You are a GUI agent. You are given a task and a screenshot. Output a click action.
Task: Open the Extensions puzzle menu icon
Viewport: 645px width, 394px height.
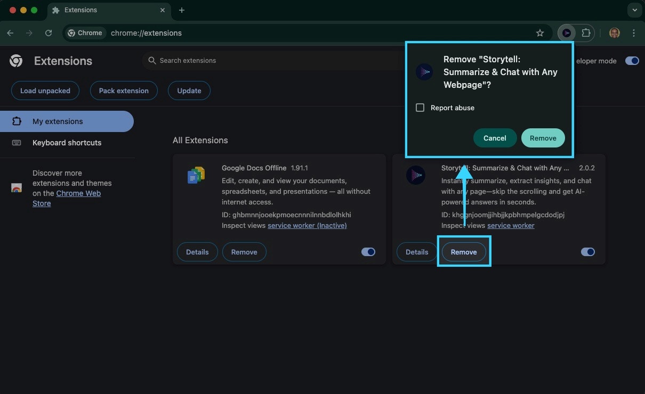tap(586, 33)
